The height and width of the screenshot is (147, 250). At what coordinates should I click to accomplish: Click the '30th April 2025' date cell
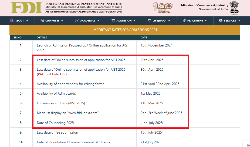pyautogui.click(x=152, y=70)
